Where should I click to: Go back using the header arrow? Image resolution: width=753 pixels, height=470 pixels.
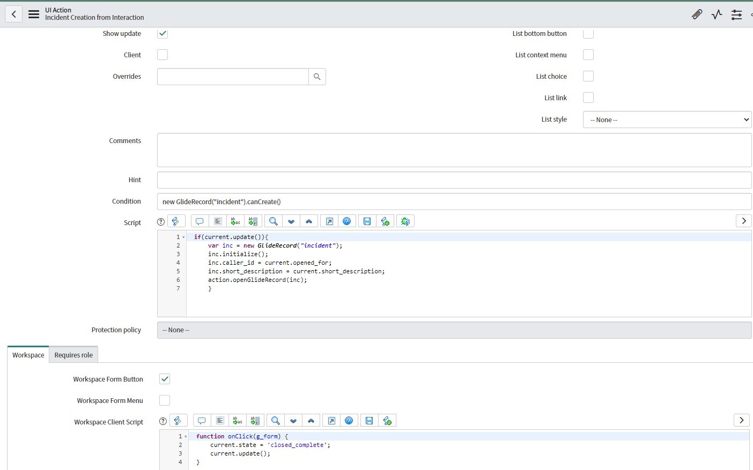pyautogui.click(x=13, y=14)
